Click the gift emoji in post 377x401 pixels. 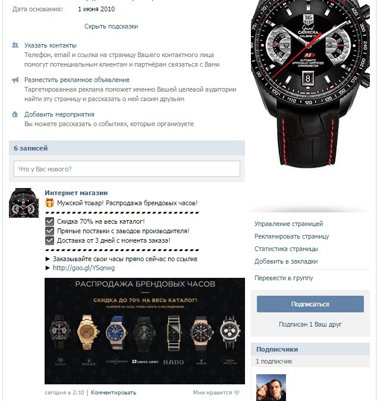pos(49,203)
